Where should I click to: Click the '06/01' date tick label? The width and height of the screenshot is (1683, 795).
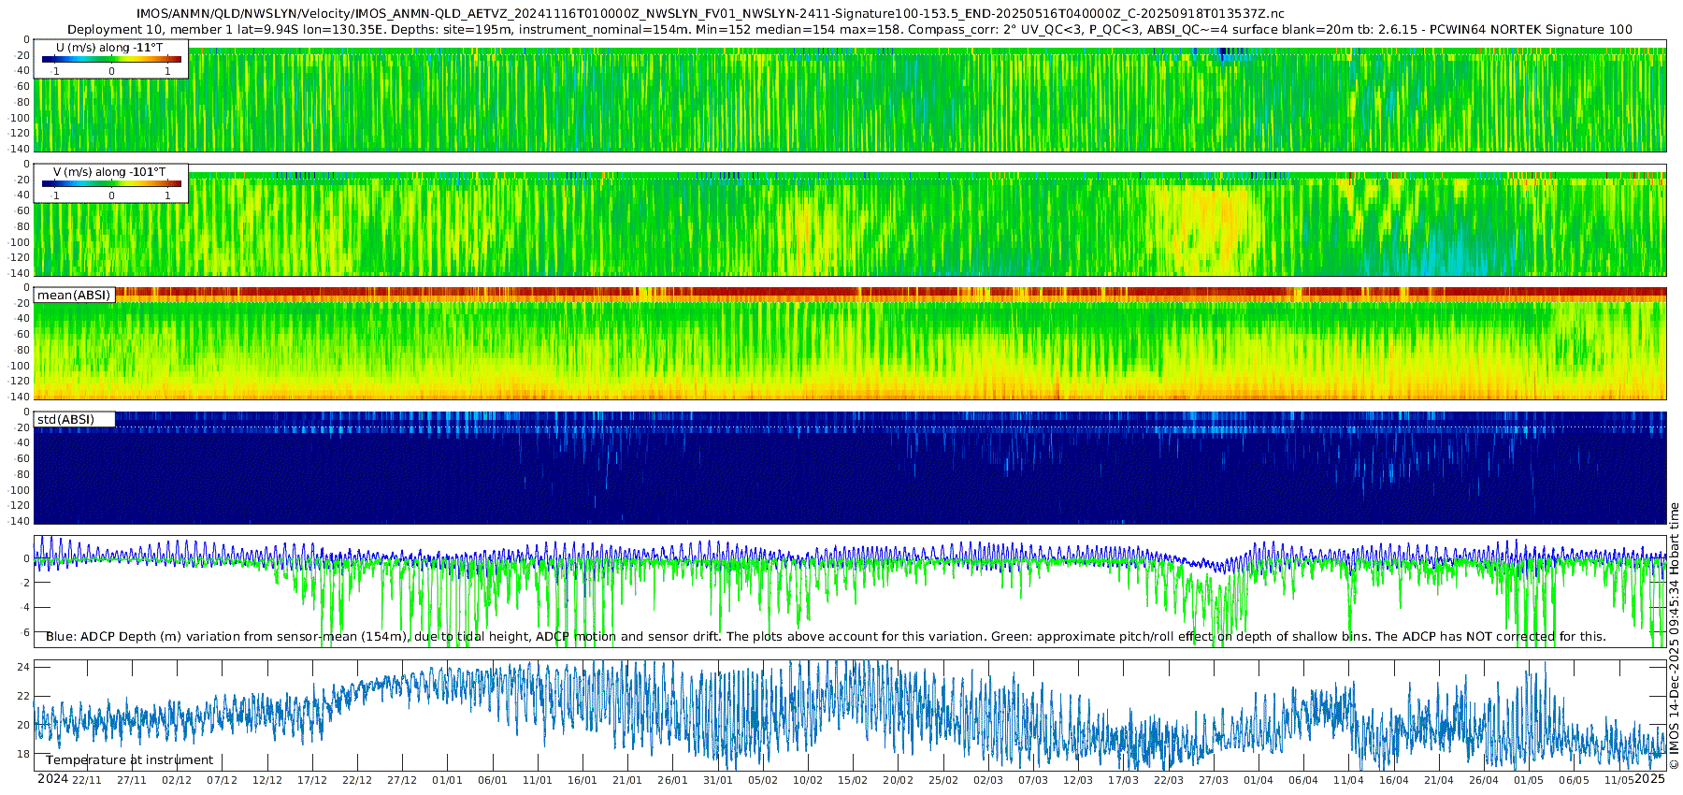(x=493, y=780)
